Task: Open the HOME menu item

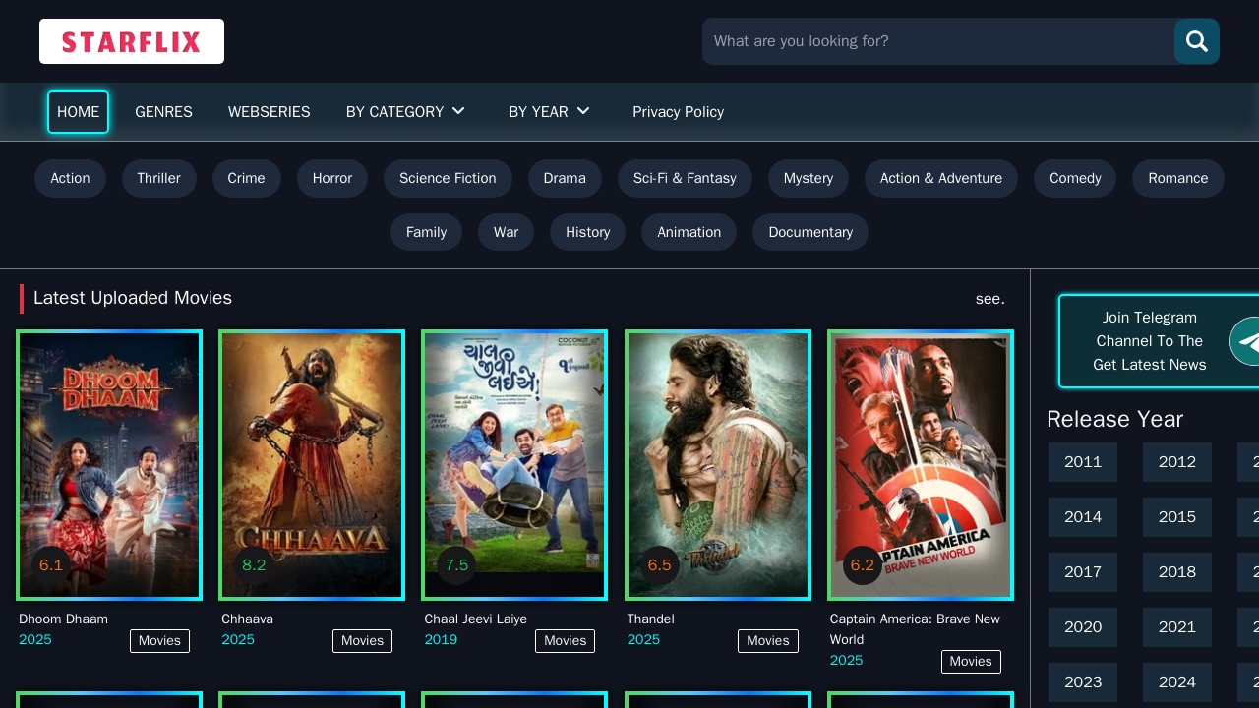Action: click(x=79, y=112)
